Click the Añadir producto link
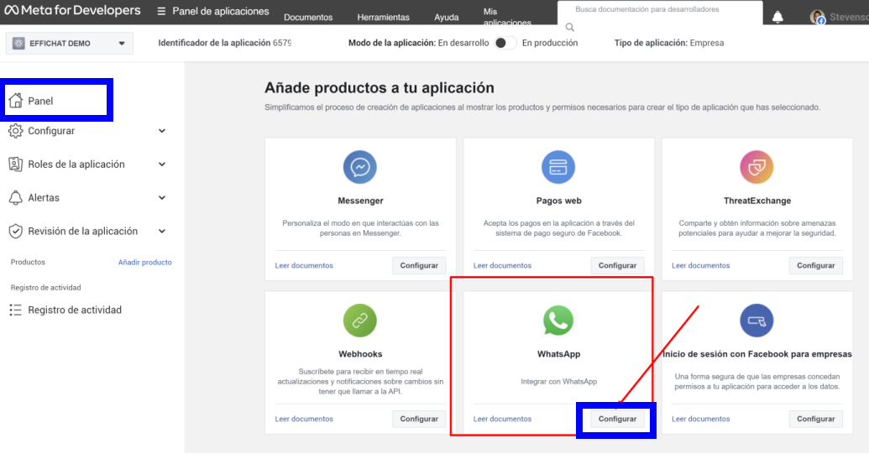Image resolution: width=869 pixels, height=454 pixels. click(x=144, y=263)
